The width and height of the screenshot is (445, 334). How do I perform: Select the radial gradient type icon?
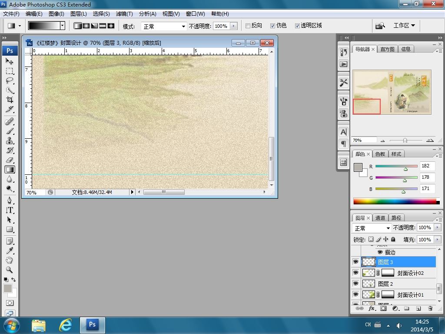pos(86,26)
